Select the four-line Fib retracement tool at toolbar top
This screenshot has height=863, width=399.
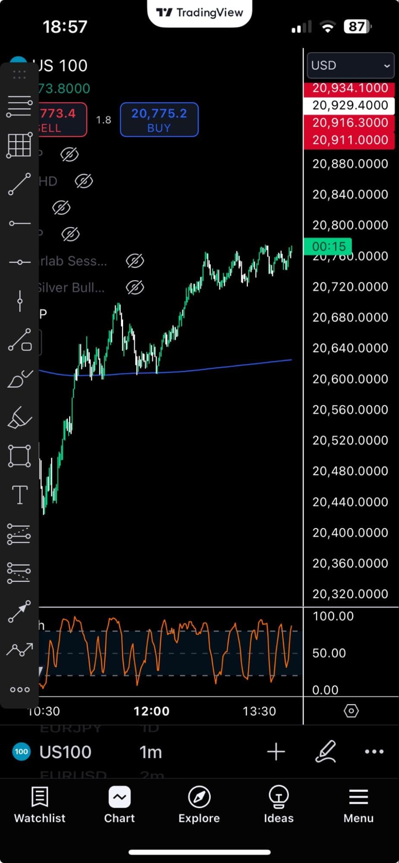19,106
